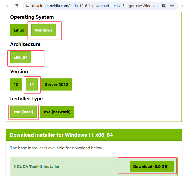The image size is (183, 176).
Task: Select Windows version 11
Action: pyautogui.click(x=32, y=84)
